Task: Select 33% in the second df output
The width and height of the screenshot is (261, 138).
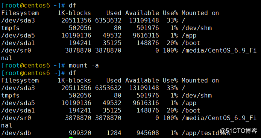Action: 172,88
